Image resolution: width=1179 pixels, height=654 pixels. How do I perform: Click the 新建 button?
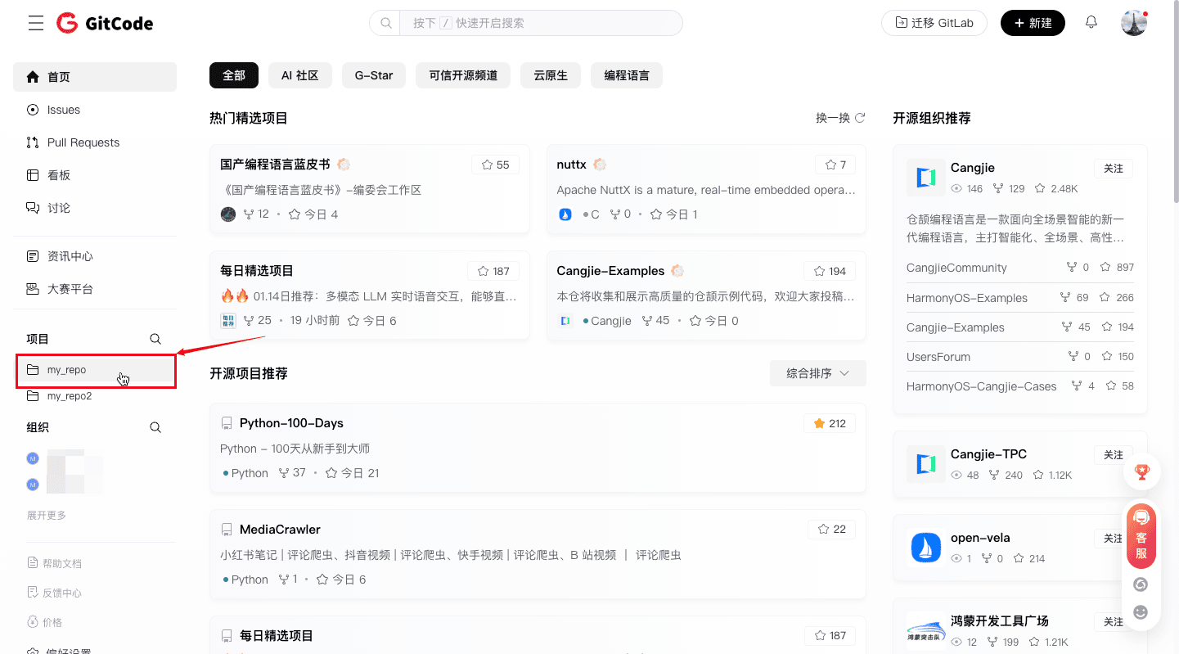1033,23
